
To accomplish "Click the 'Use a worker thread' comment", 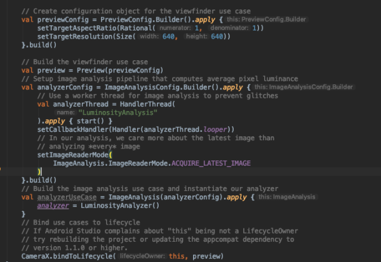I will 157,96.
